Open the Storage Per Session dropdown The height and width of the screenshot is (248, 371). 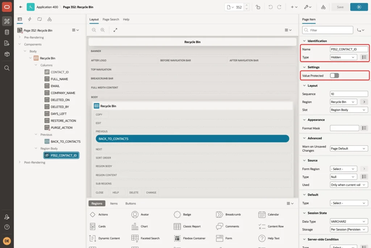tap(349, 229)
